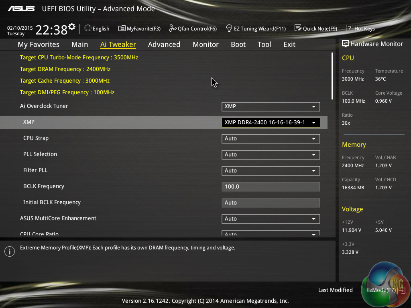Select the Filter PLL label
The image size is (411, 308).
[35, 170]
